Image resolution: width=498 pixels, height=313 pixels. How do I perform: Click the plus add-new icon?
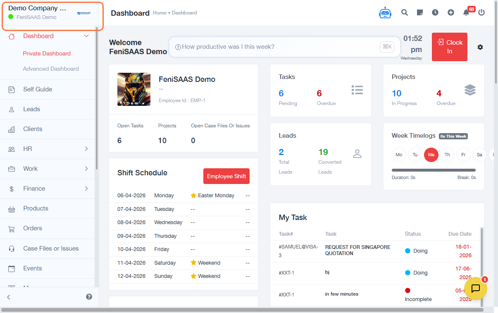point(451,12)
